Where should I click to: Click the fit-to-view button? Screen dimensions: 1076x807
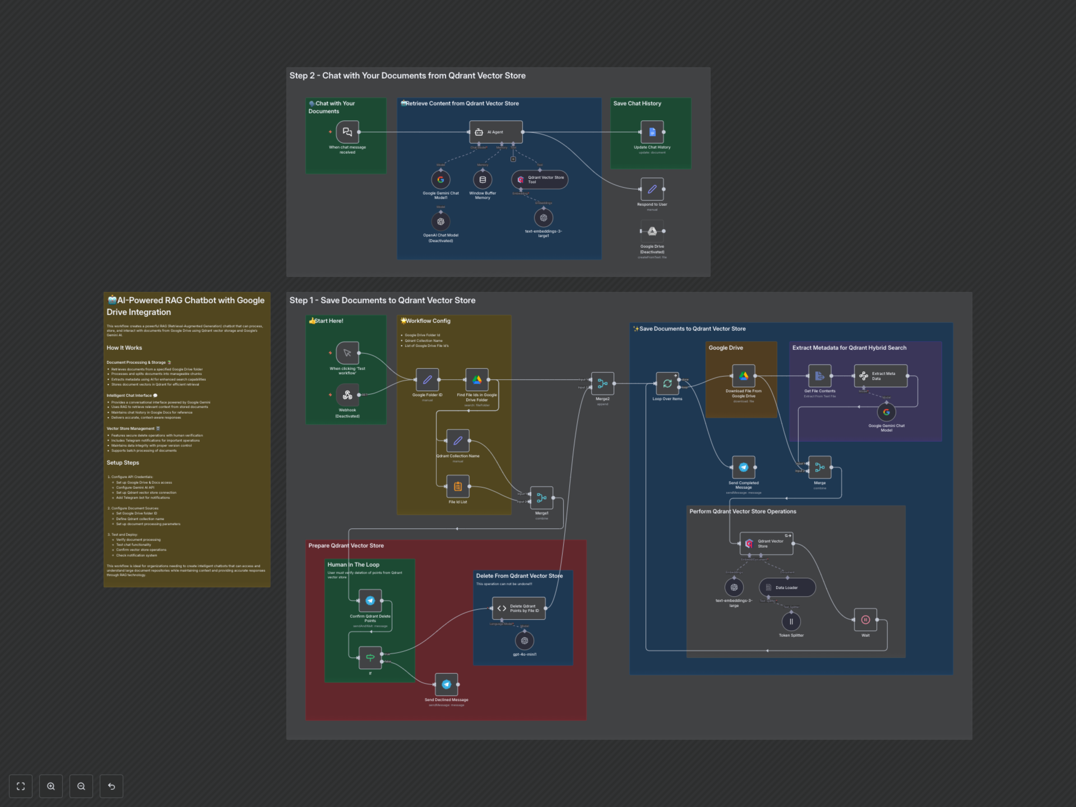[x=20, y=786]
